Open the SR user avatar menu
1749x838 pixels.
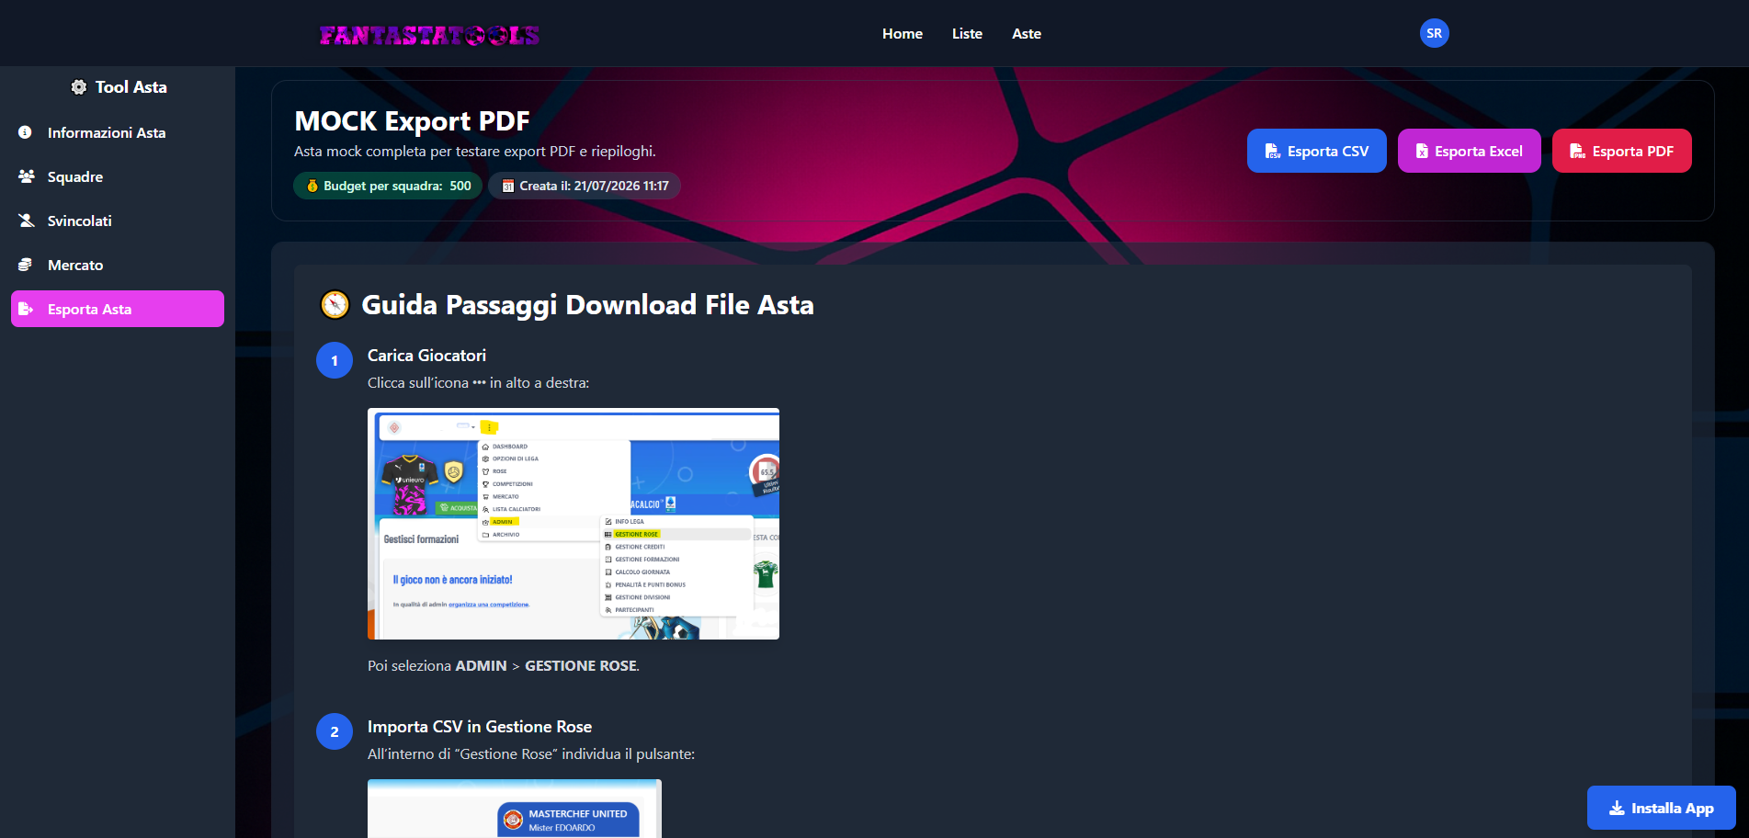[x=1434, y=33]
